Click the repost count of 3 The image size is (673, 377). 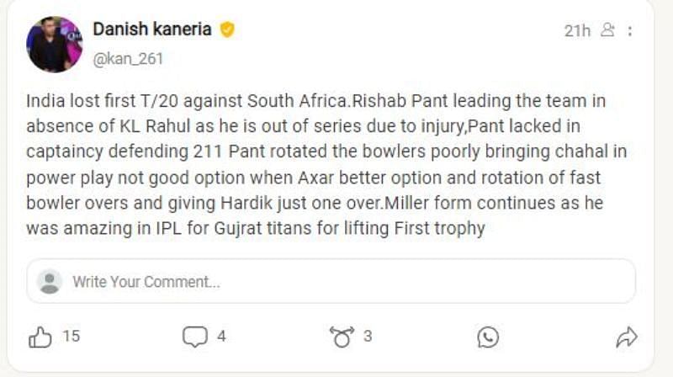[x=368, y=337]
